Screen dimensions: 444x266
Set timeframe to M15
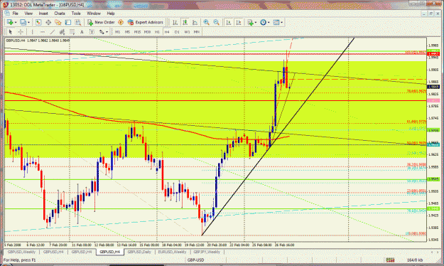pos(137,32)
